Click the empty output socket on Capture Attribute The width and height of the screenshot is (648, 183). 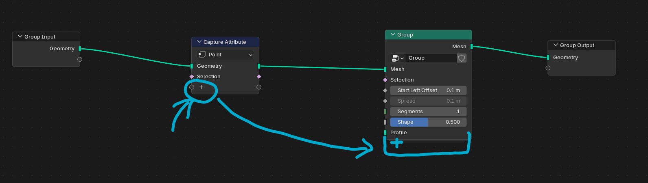click(x=259, y=87)
